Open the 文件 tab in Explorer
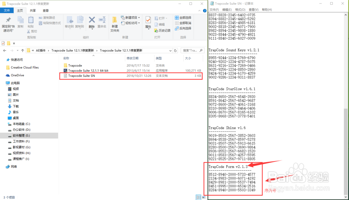Image resolution: width=349 pixels, height=200 pixels. (7, 10)
